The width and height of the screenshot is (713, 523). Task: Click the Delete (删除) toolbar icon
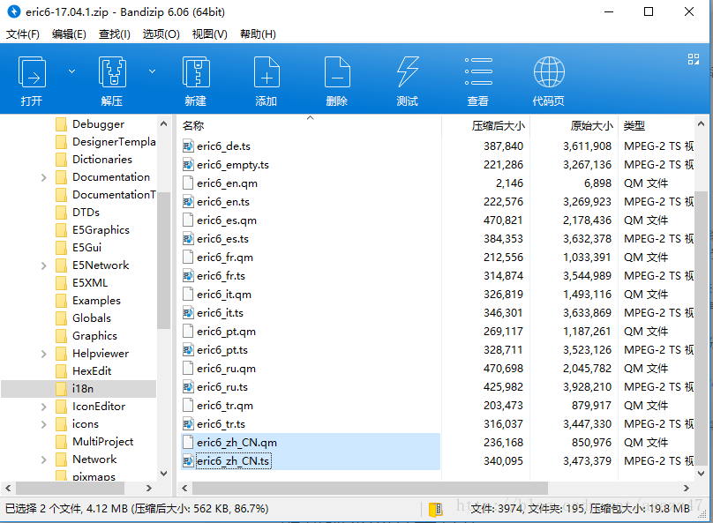(x=336, y=72)
